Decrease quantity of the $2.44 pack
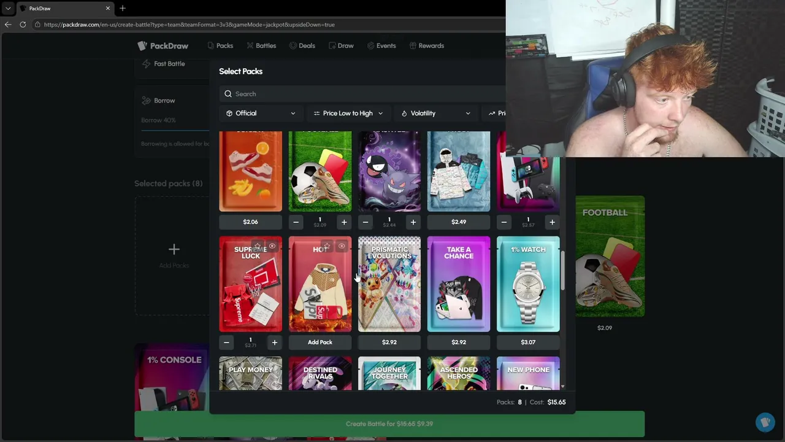Image resolution: width=785 pixels, height=442 pixels. click(366, 222)
